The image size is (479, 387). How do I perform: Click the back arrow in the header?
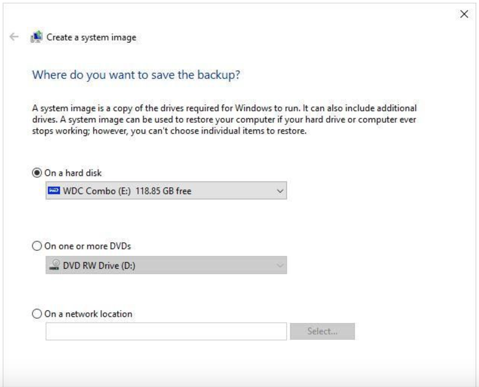pos(14,37)
